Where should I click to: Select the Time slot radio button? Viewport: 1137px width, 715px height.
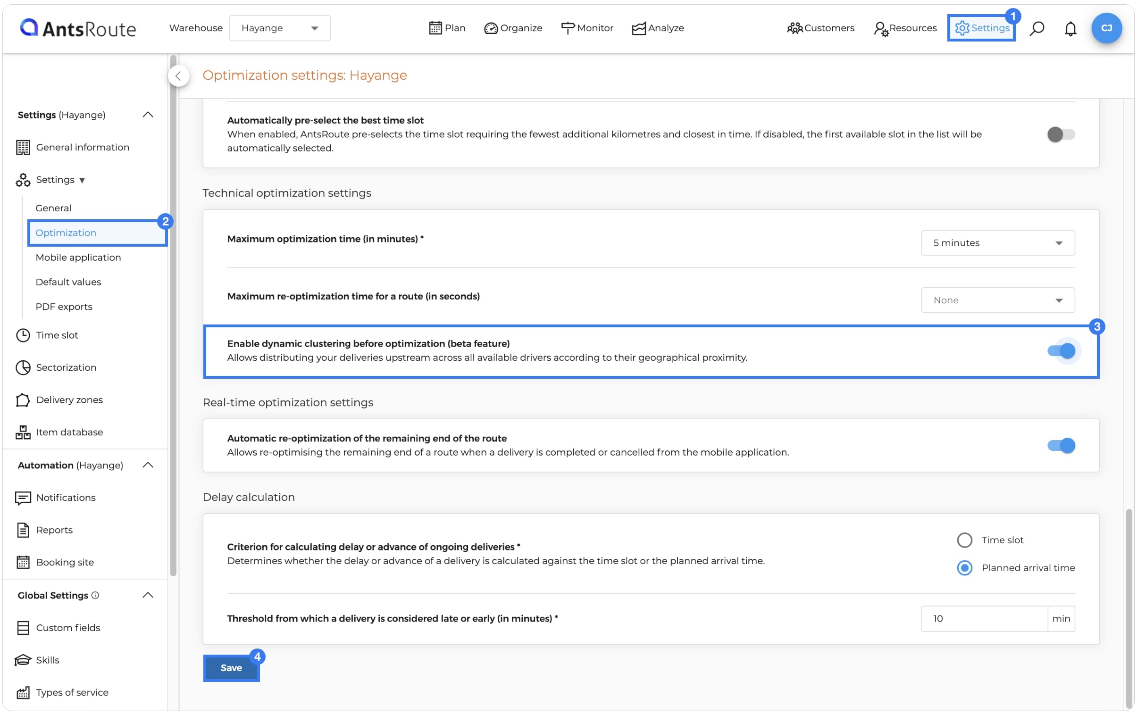(x=964, y=540)
